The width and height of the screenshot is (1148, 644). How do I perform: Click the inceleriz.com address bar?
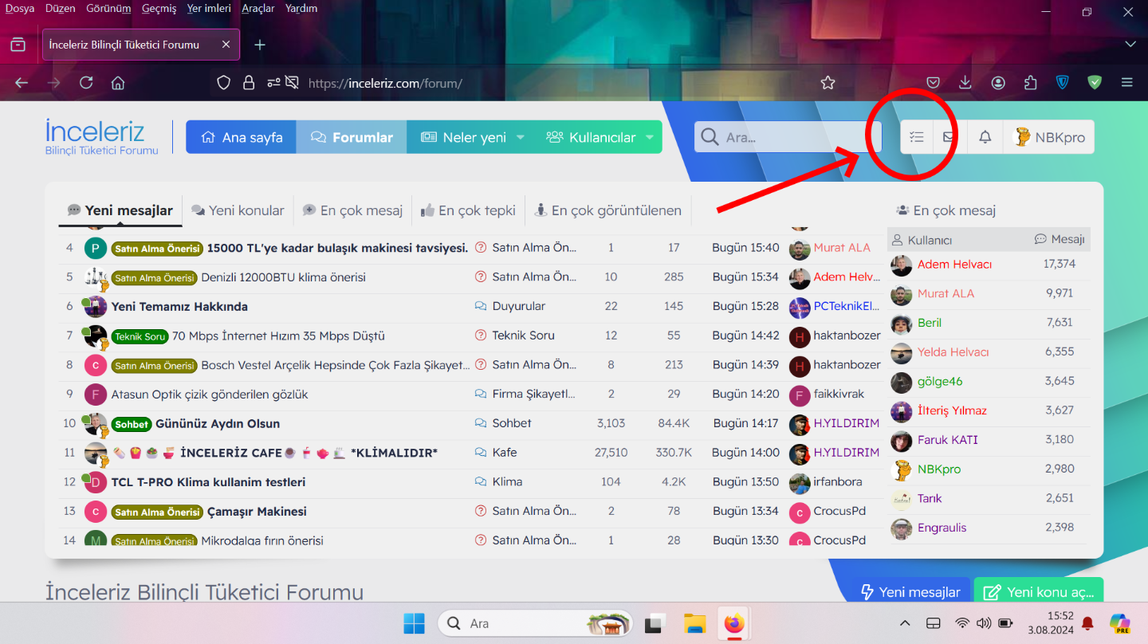coord(558,83)
